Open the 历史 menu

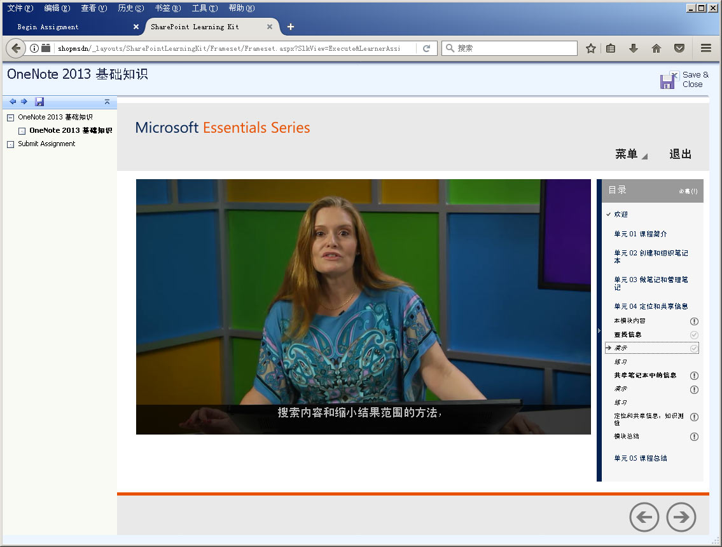pos(131,8)
